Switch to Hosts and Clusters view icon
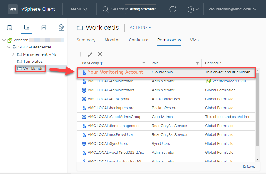The image size is (266, 174). click(x=10, y=27)
